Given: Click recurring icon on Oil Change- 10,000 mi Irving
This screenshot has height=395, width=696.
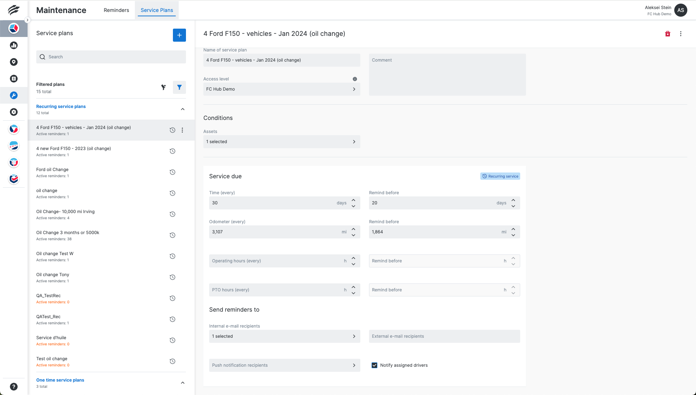Looking at the screenshot, I should click(173, 214).
